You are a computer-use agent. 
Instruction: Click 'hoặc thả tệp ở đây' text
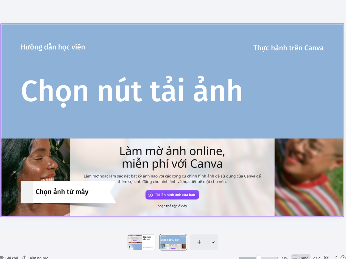pyautogui.click(x=172, y=206)
